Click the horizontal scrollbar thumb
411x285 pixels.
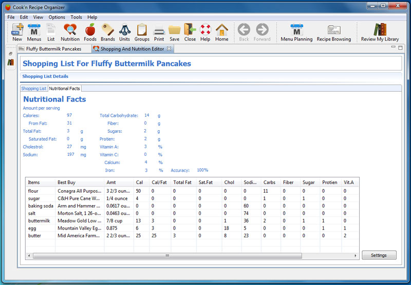167,256
